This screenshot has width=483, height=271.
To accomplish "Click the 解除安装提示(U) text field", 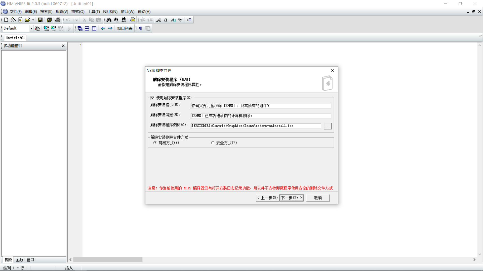I will click(261, 106).
